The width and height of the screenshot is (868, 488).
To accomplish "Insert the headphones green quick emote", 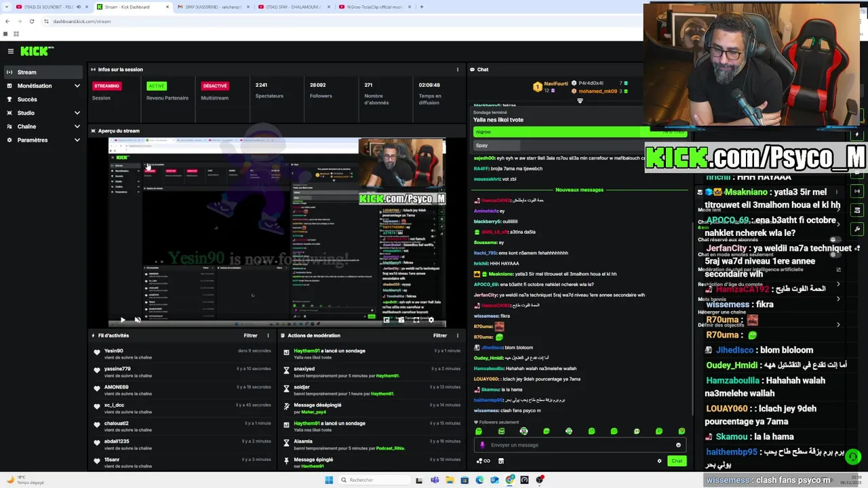I will (524, 431).
